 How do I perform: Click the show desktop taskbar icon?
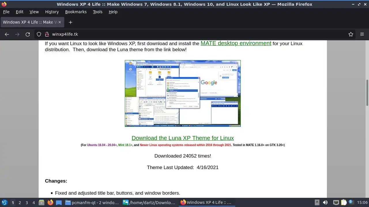coord(59,202)
